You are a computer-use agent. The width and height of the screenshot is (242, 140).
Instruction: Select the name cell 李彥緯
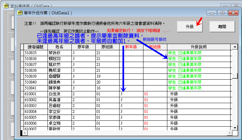click(60, 117)
